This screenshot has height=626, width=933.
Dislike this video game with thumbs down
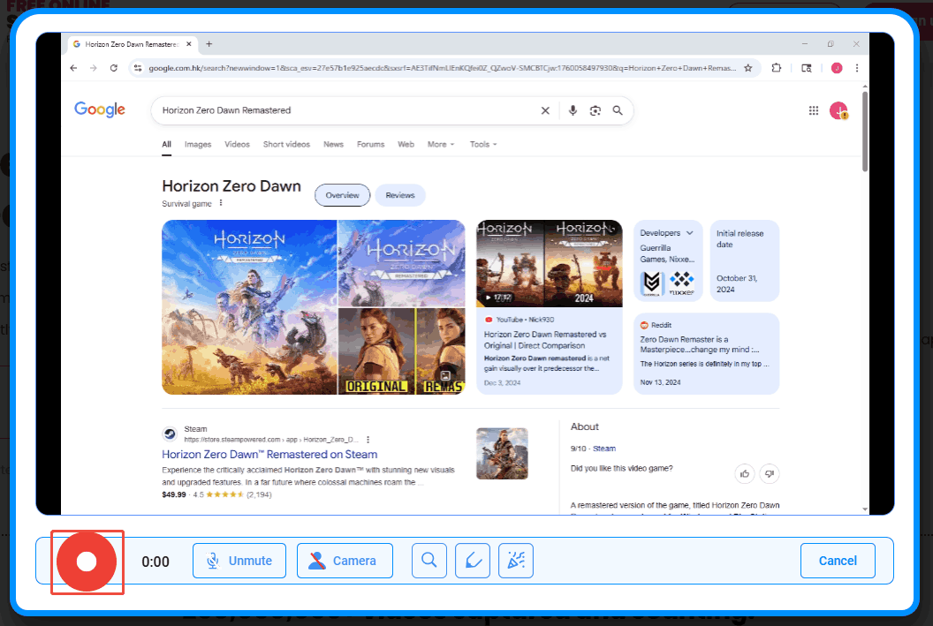[x=770, y=474]
